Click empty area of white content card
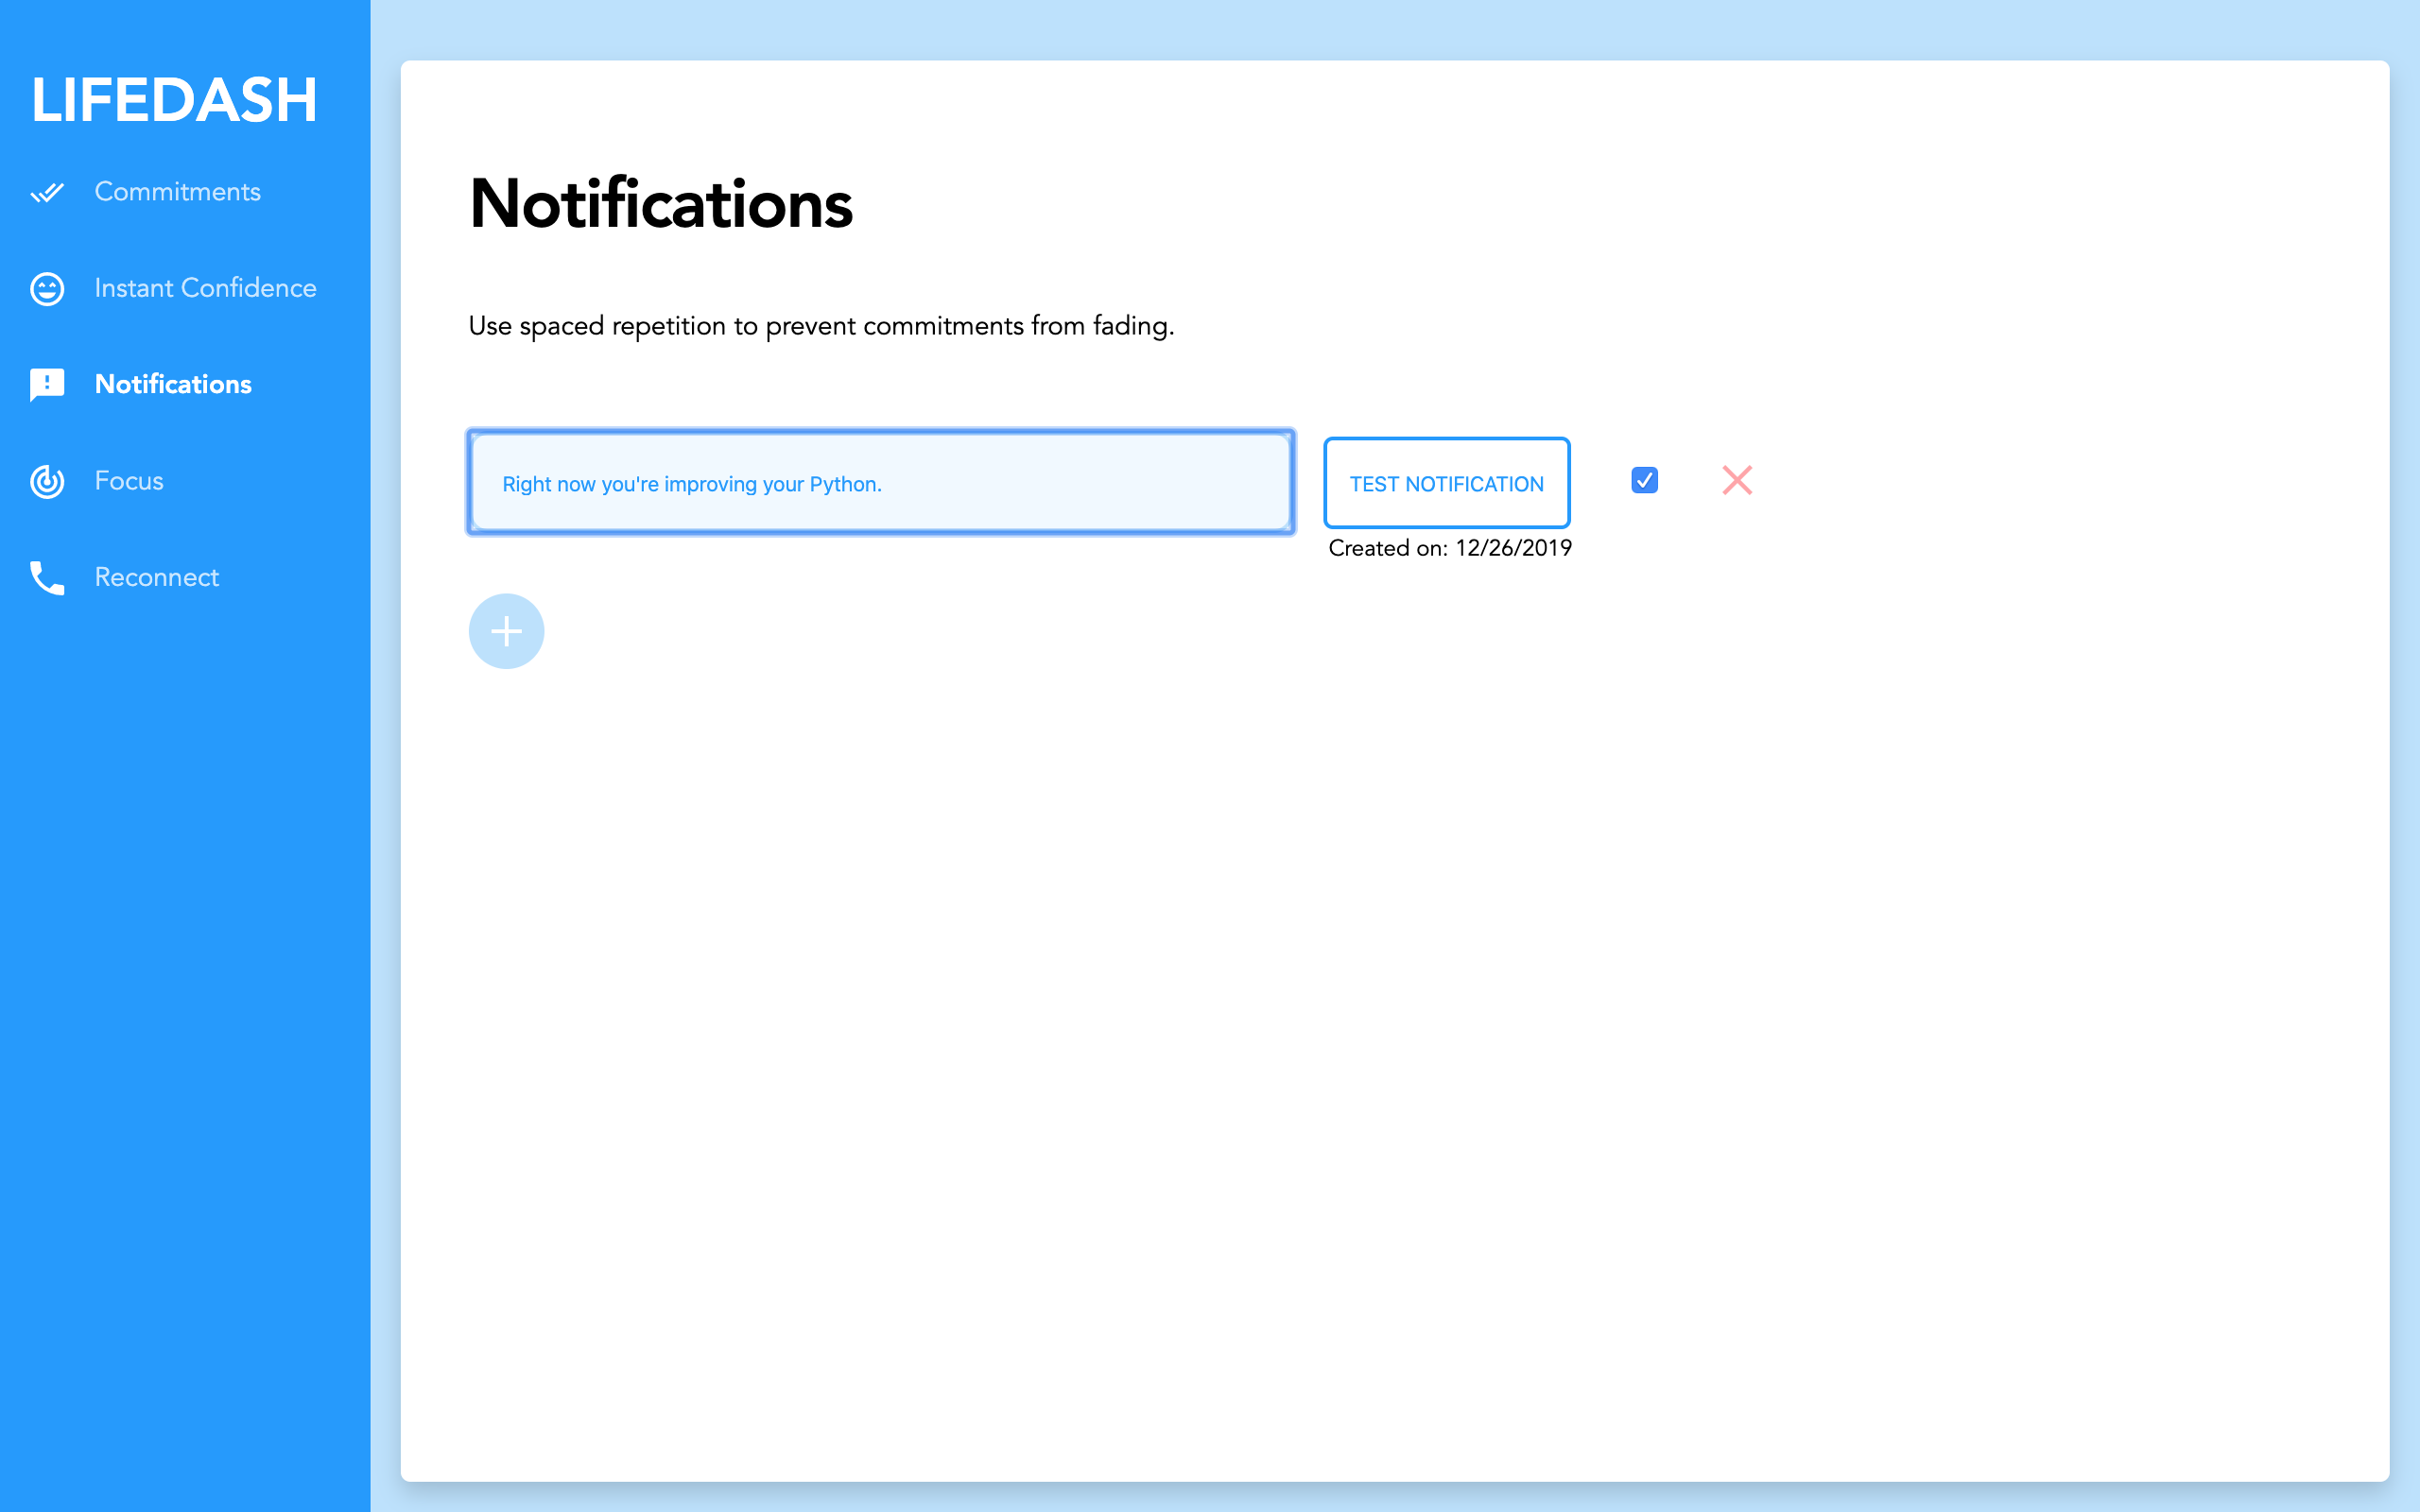The image size is (2420, 1512). coord(1400,1000)
